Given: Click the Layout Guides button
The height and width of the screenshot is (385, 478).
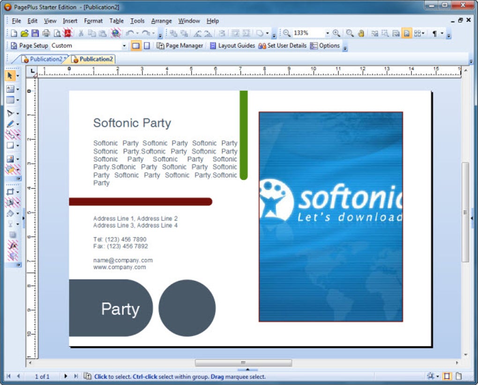Looking at the screenshot, I should 232,46.
